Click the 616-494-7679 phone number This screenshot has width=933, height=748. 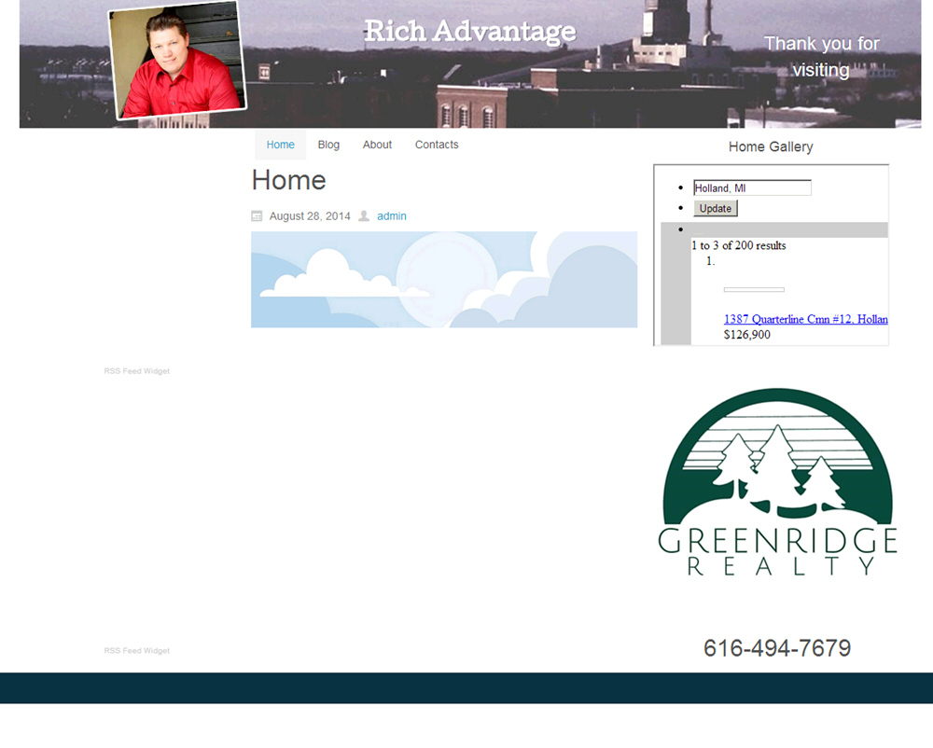tap(777, 648)
